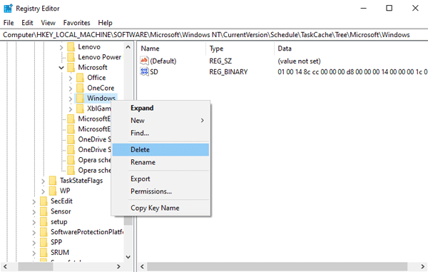Choose Export in the context menu
This screenshot has width=428, height=272.
[160, 179]
